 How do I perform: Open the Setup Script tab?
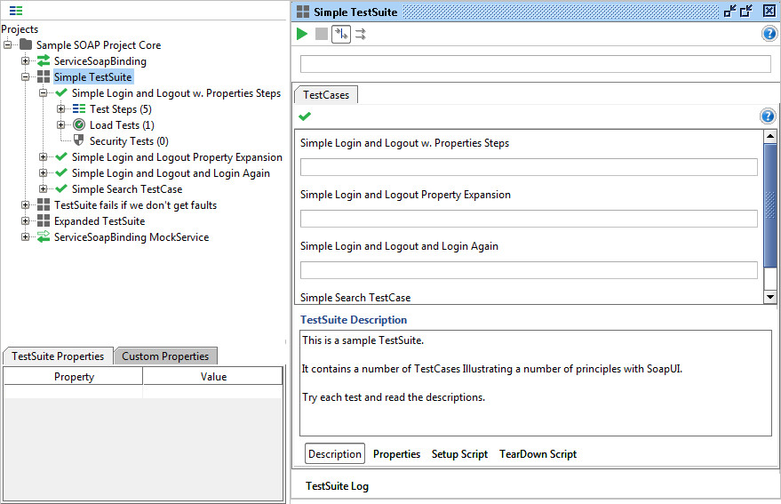(459, 453)
